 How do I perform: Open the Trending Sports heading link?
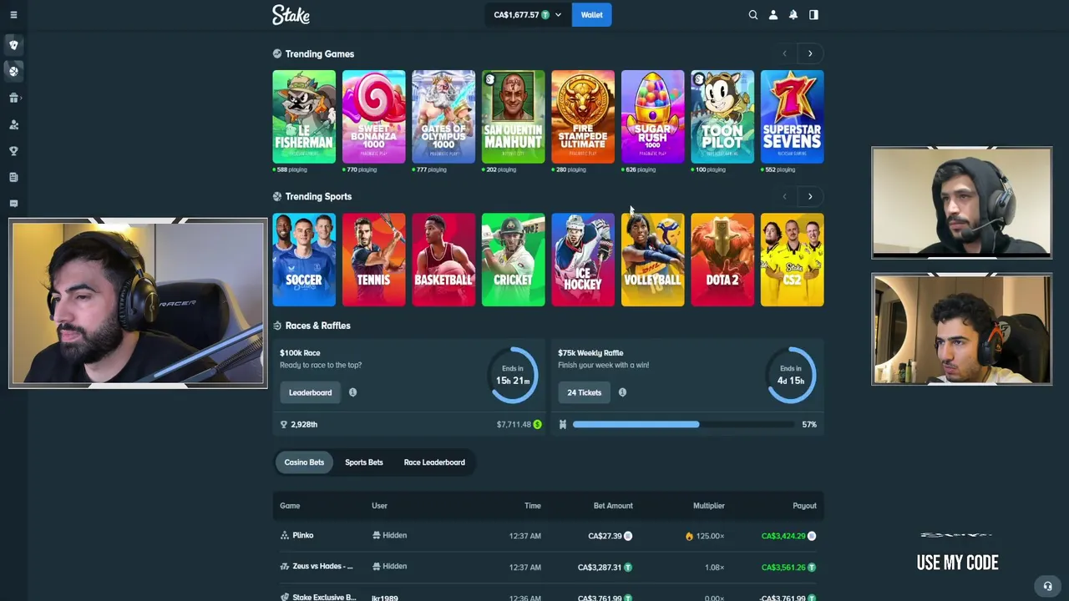(x=318, y=197)
